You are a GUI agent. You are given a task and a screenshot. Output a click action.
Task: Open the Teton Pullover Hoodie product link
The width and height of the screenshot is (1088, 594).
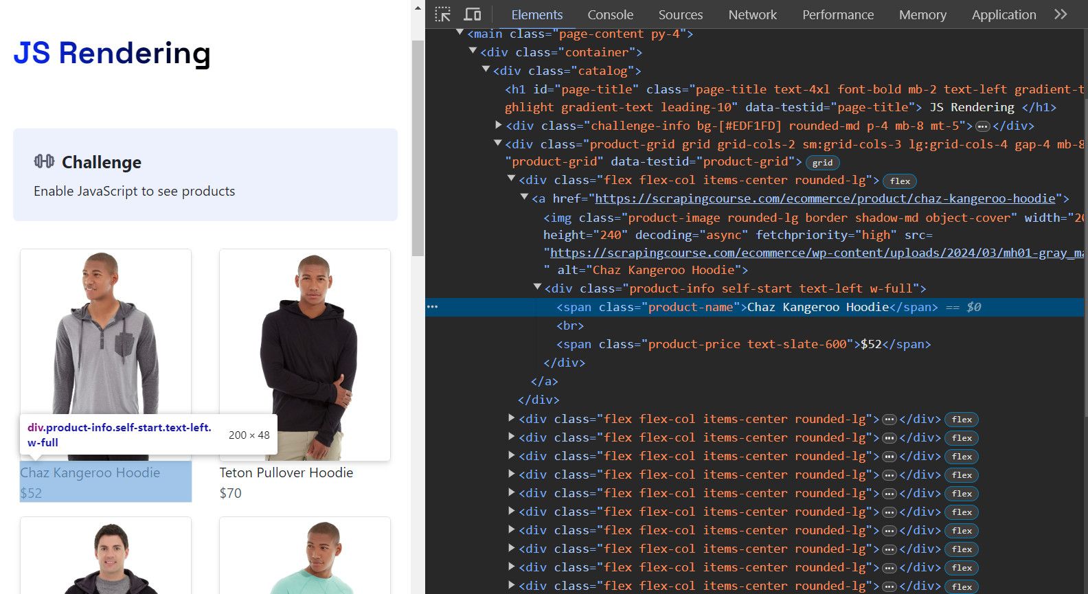286,472
